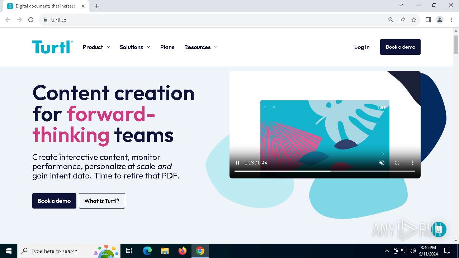Click the taskbar clock showing 3:46 PM

428,251
